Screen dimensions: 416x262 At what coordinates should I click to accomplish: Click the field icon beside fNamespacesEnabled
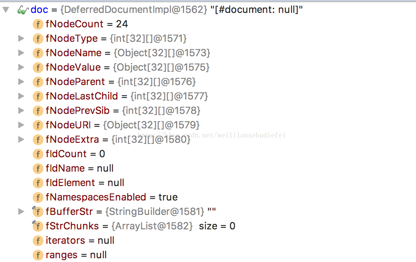[x=38, y=197]
